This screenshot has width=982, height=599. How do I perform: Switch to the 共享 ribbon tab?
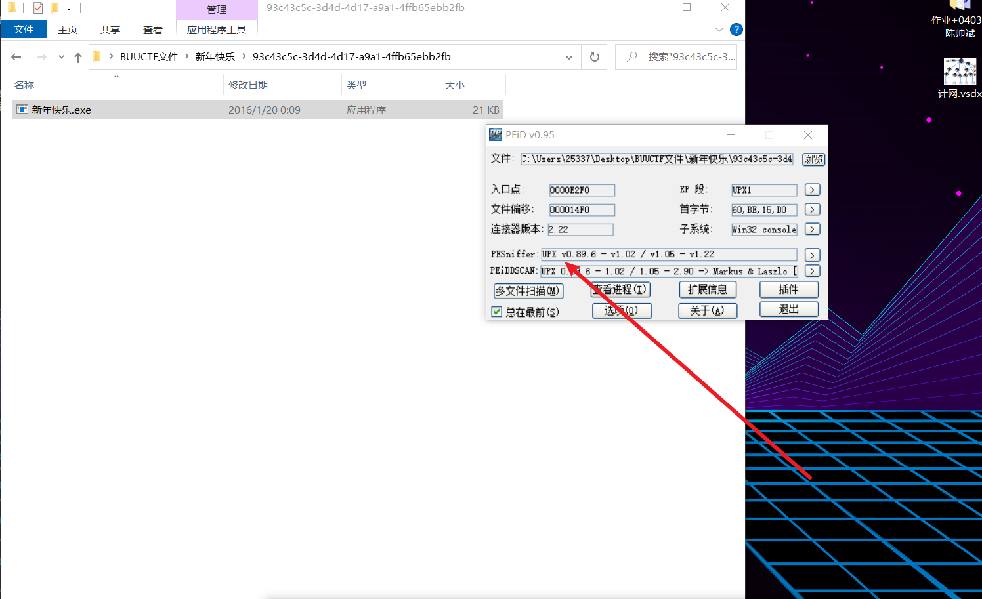click(x=110, y=30)
